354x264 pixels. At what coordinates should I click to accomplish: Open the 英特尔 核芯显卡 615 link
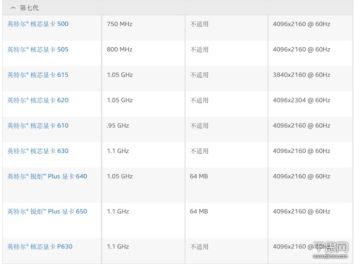(38, 75)
